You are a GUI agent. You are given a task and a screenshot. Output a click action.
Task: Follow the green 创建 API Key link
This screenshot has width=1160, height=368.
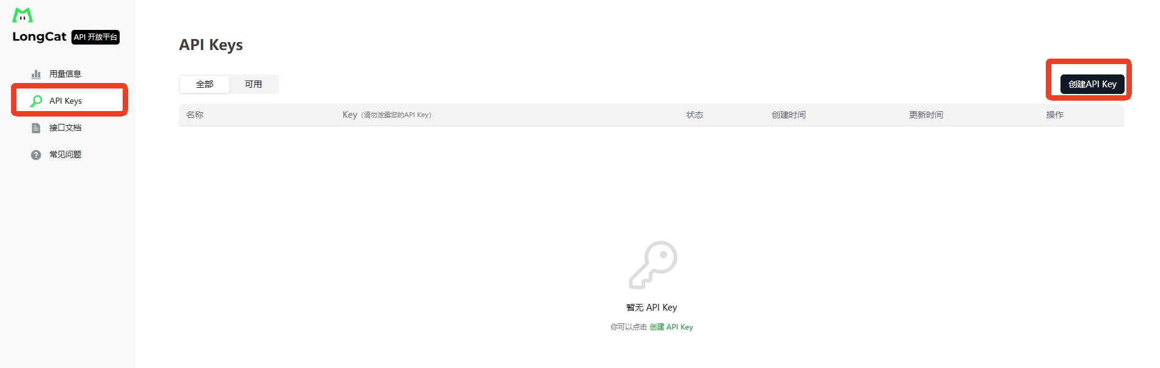671,327
